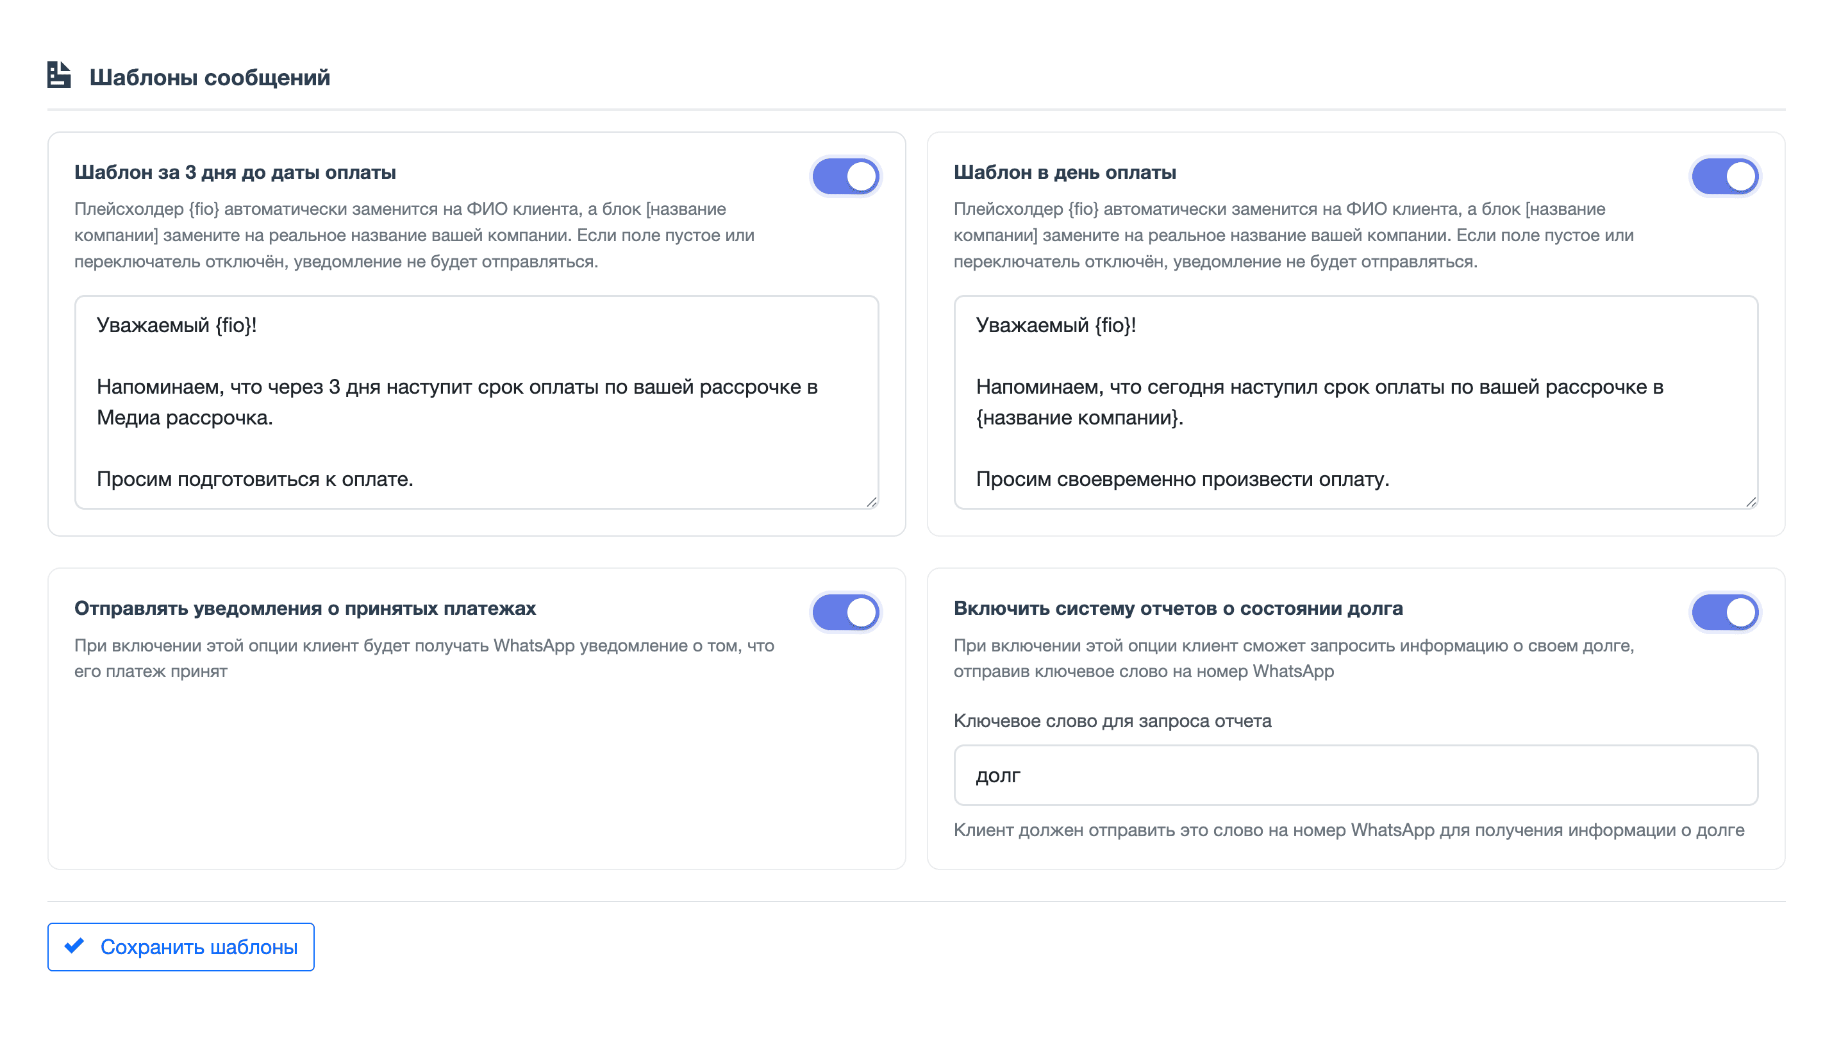Grab the resize handle of the 3-days template textarea
This screenshot has width=1832, height=1040.
872,502
